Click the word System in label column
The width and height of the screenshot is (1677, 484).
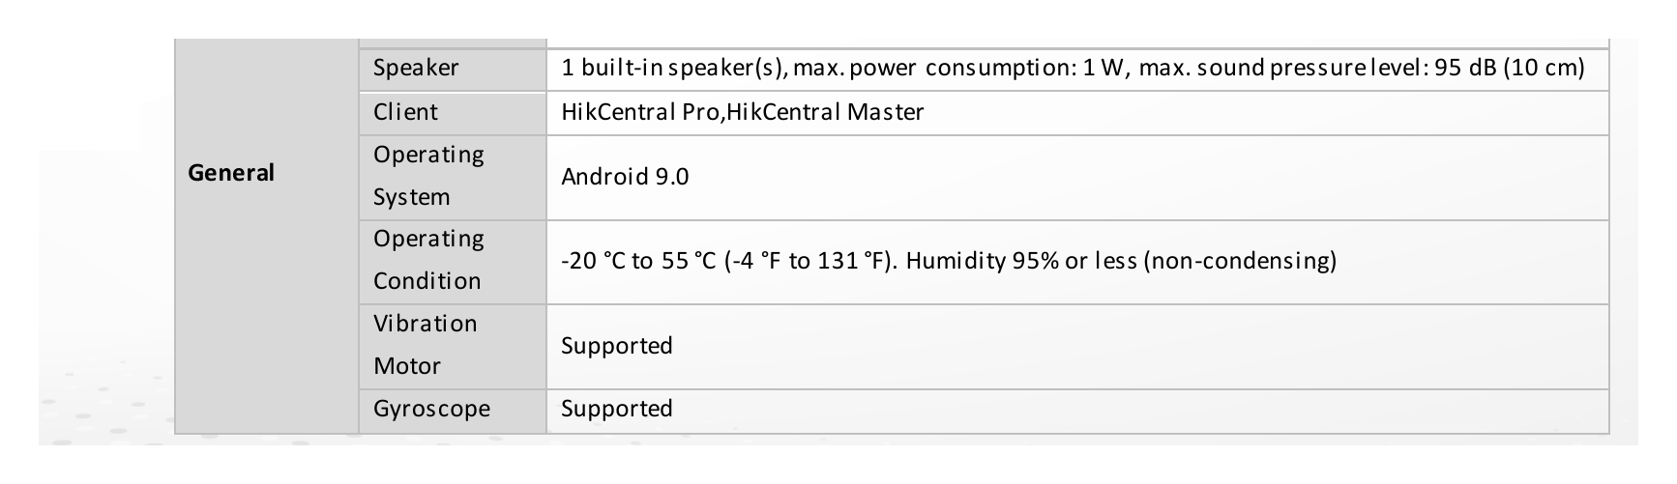tap(412, 197)
